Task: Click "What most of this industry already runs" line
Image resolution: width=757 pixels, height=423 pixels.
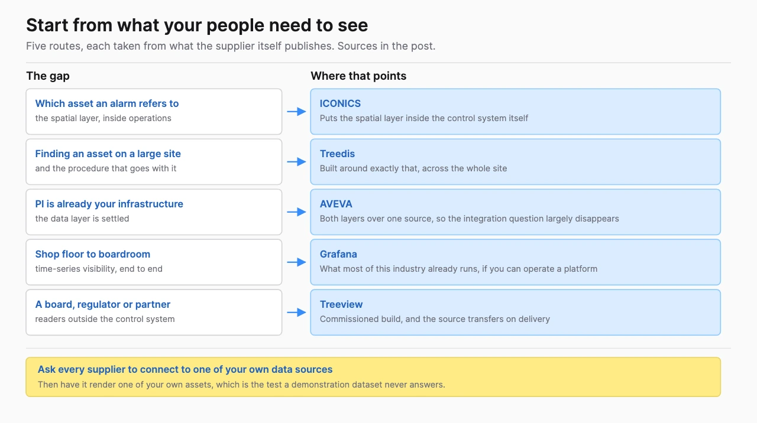Action: coord(458,269)
